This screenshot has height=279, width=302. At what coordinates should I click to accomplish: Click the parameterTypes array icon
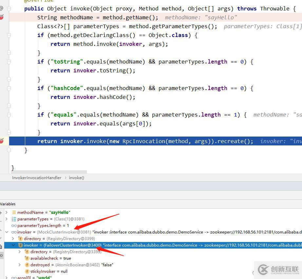[x=14, y=219]
